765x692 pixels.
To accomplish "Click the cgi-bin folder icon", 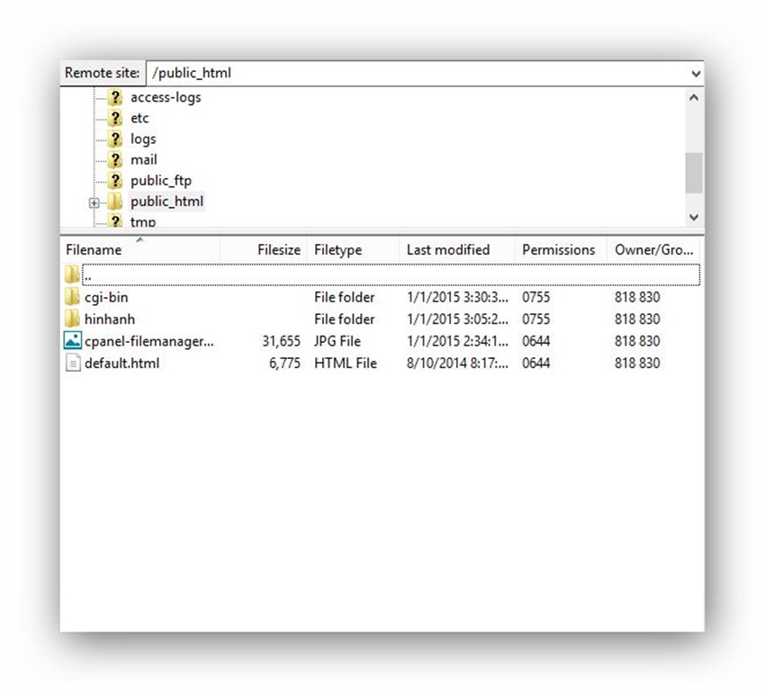I will pyautogui.click(x=72, y=296).
